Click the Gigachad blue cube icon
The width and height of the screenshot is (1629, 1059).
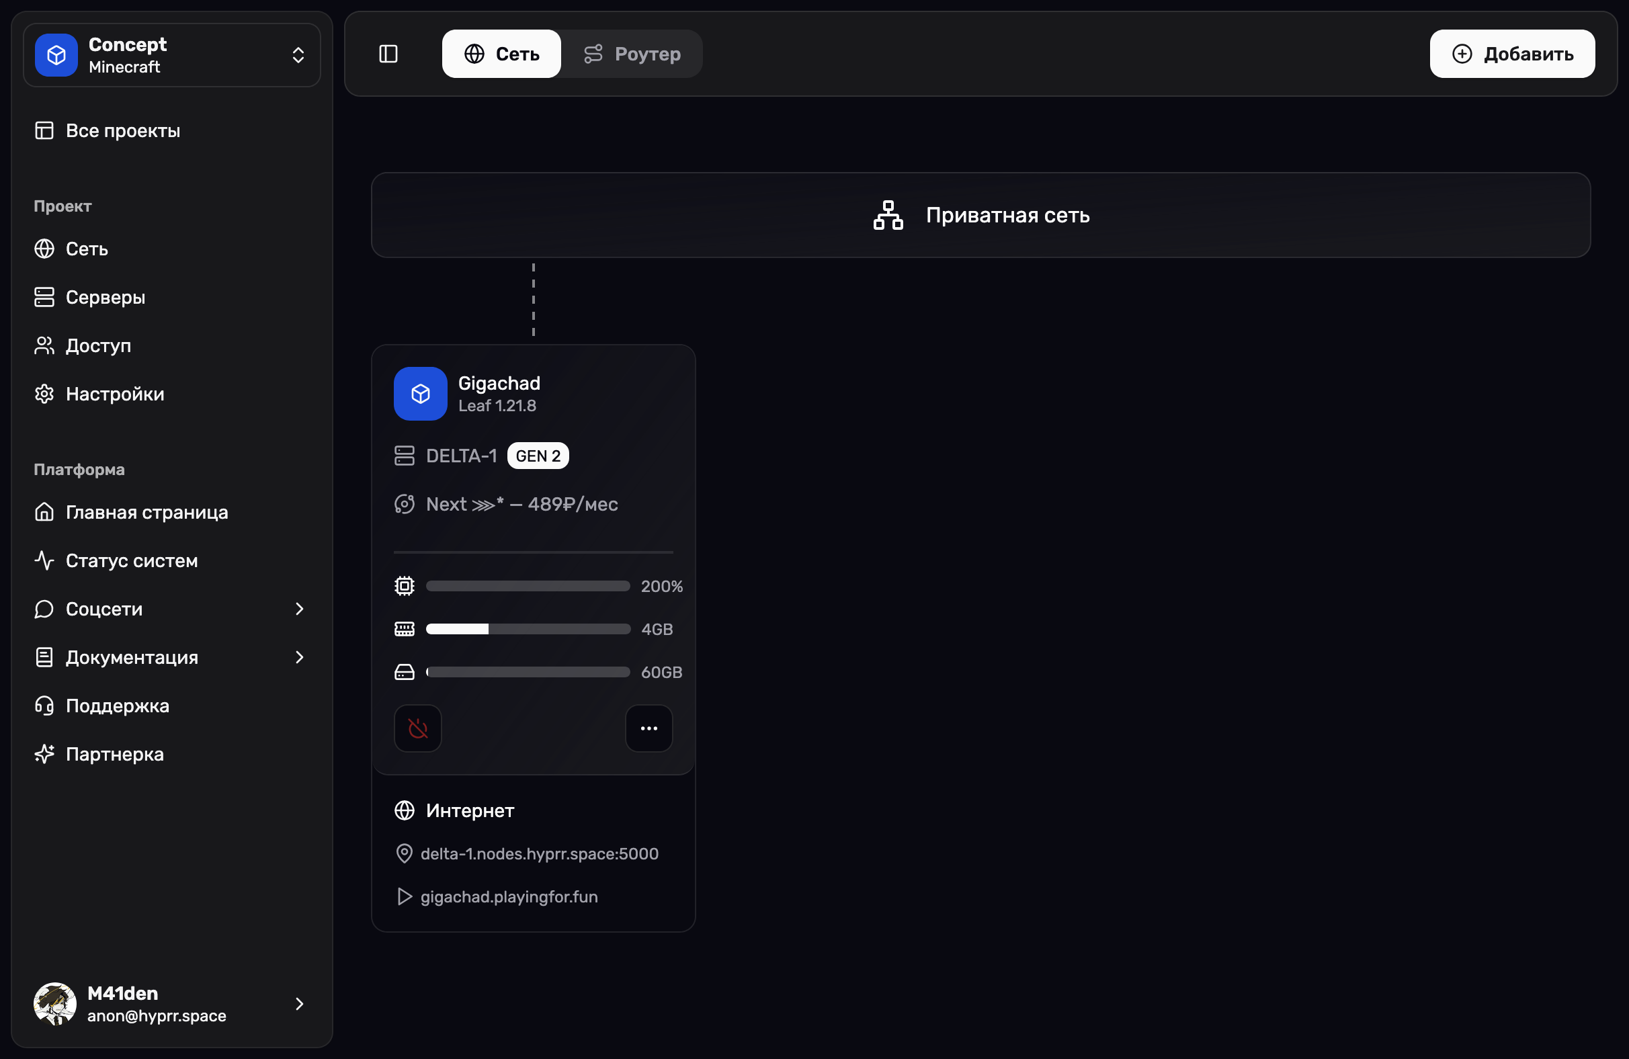tap(420, 394)
